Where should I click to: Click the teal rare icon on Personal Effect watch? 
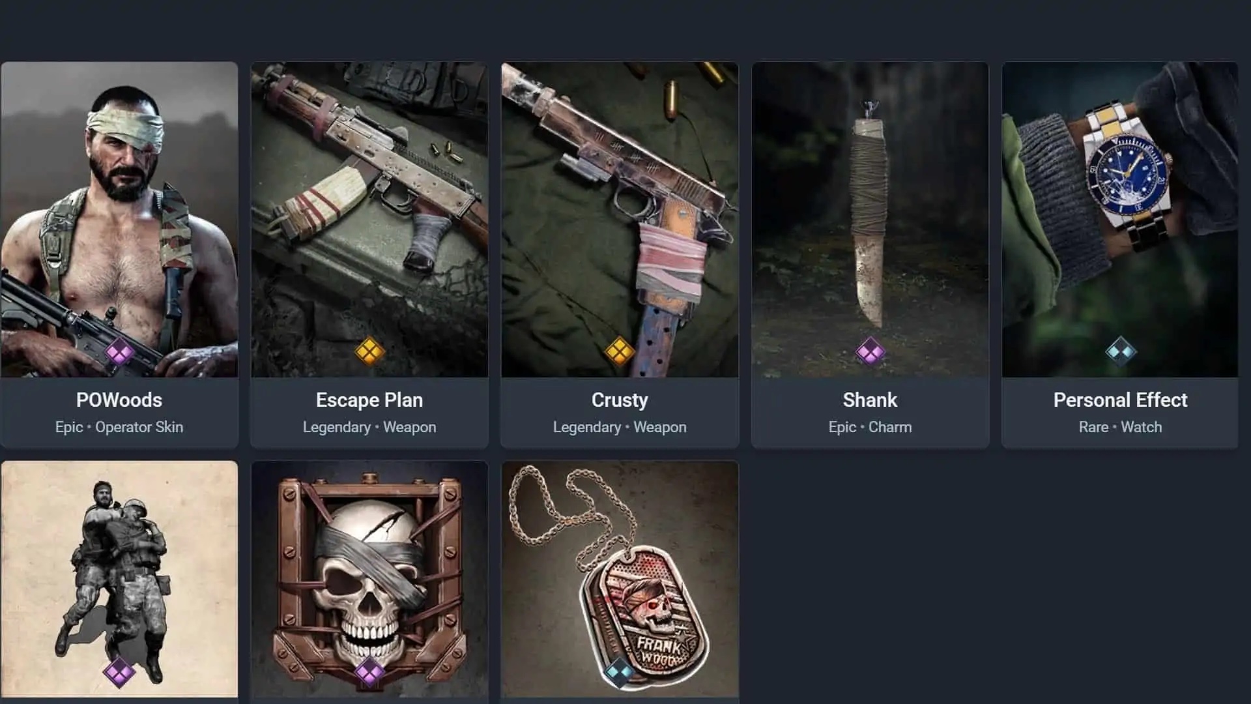(x=1121, y=352)
